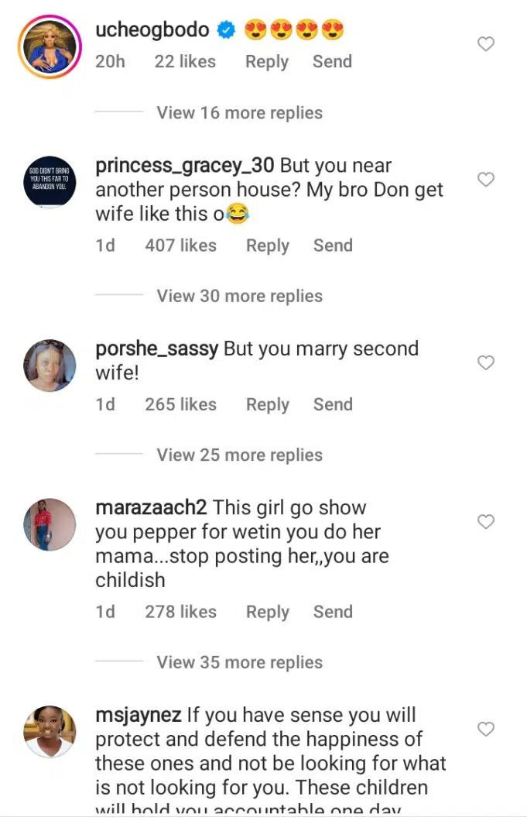Reply to porshe_sassy's comment
The height and width of the screenshot is (831, 527).
pyautogui.click(x=267, y=404)
